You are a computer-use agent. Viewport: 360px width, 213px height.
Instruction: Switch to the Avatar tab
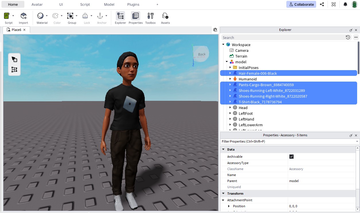coord(37,4)
